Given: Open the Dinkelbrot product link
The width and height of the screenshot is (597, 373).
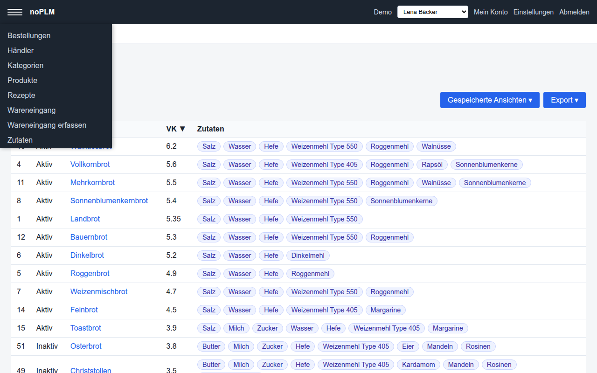Looking at the screenshot, I should [x=87, y=256].
